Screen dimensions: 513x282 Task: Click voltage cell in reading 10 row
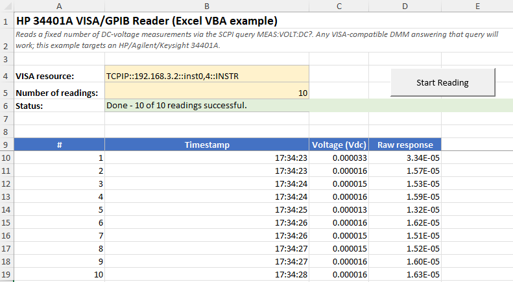pyautogui.click(x=339, y=274)
